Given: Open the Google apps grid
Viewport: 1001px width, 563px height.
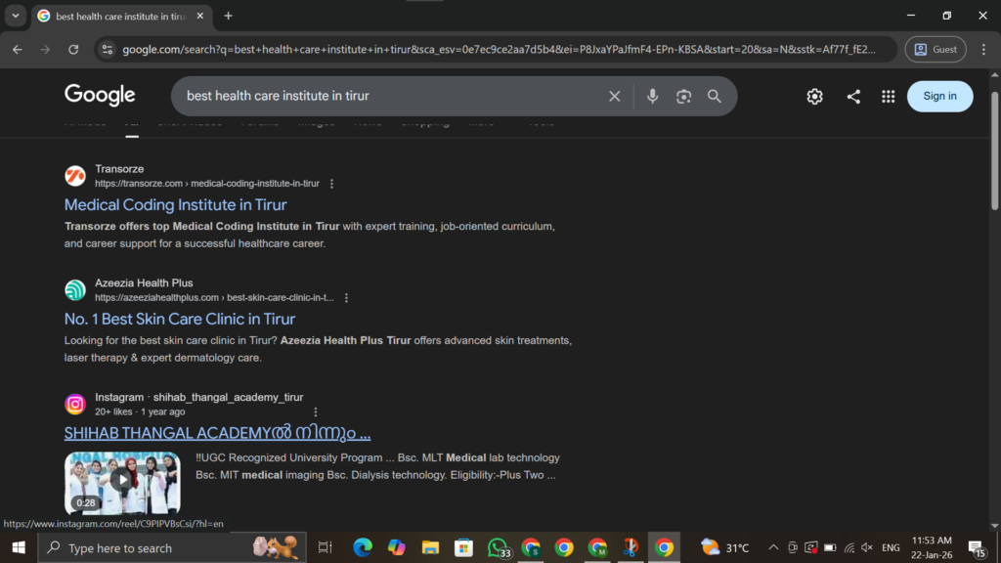Looking at the screenshot, I should pyautogui.click(x=888, y=96).
